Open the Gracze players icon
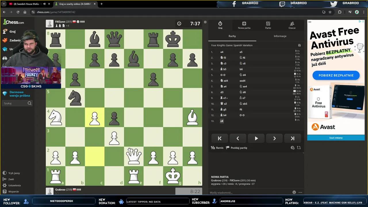 292,25
